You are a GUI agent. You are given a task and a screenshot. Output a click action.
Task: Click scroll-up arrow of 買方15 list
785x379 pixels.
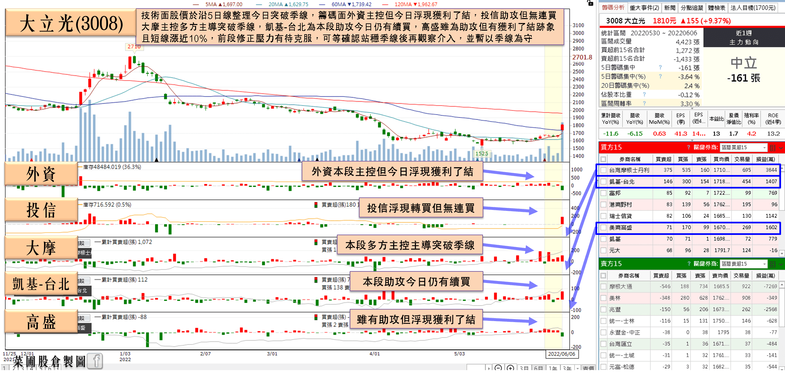coord(782,168)
